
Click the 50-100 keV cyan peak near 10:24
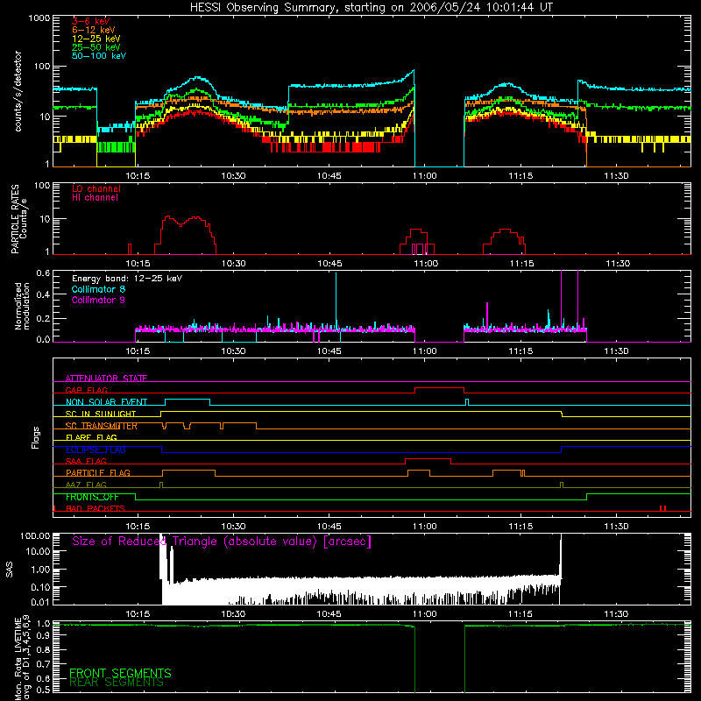tap(199, 78)
